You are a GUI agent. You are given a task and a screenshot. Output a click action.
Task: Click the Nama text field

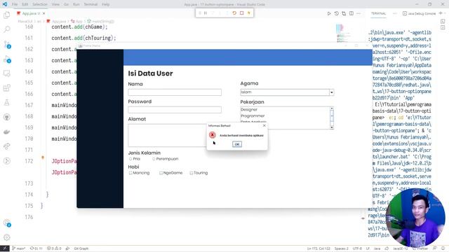tap(175, 92)
